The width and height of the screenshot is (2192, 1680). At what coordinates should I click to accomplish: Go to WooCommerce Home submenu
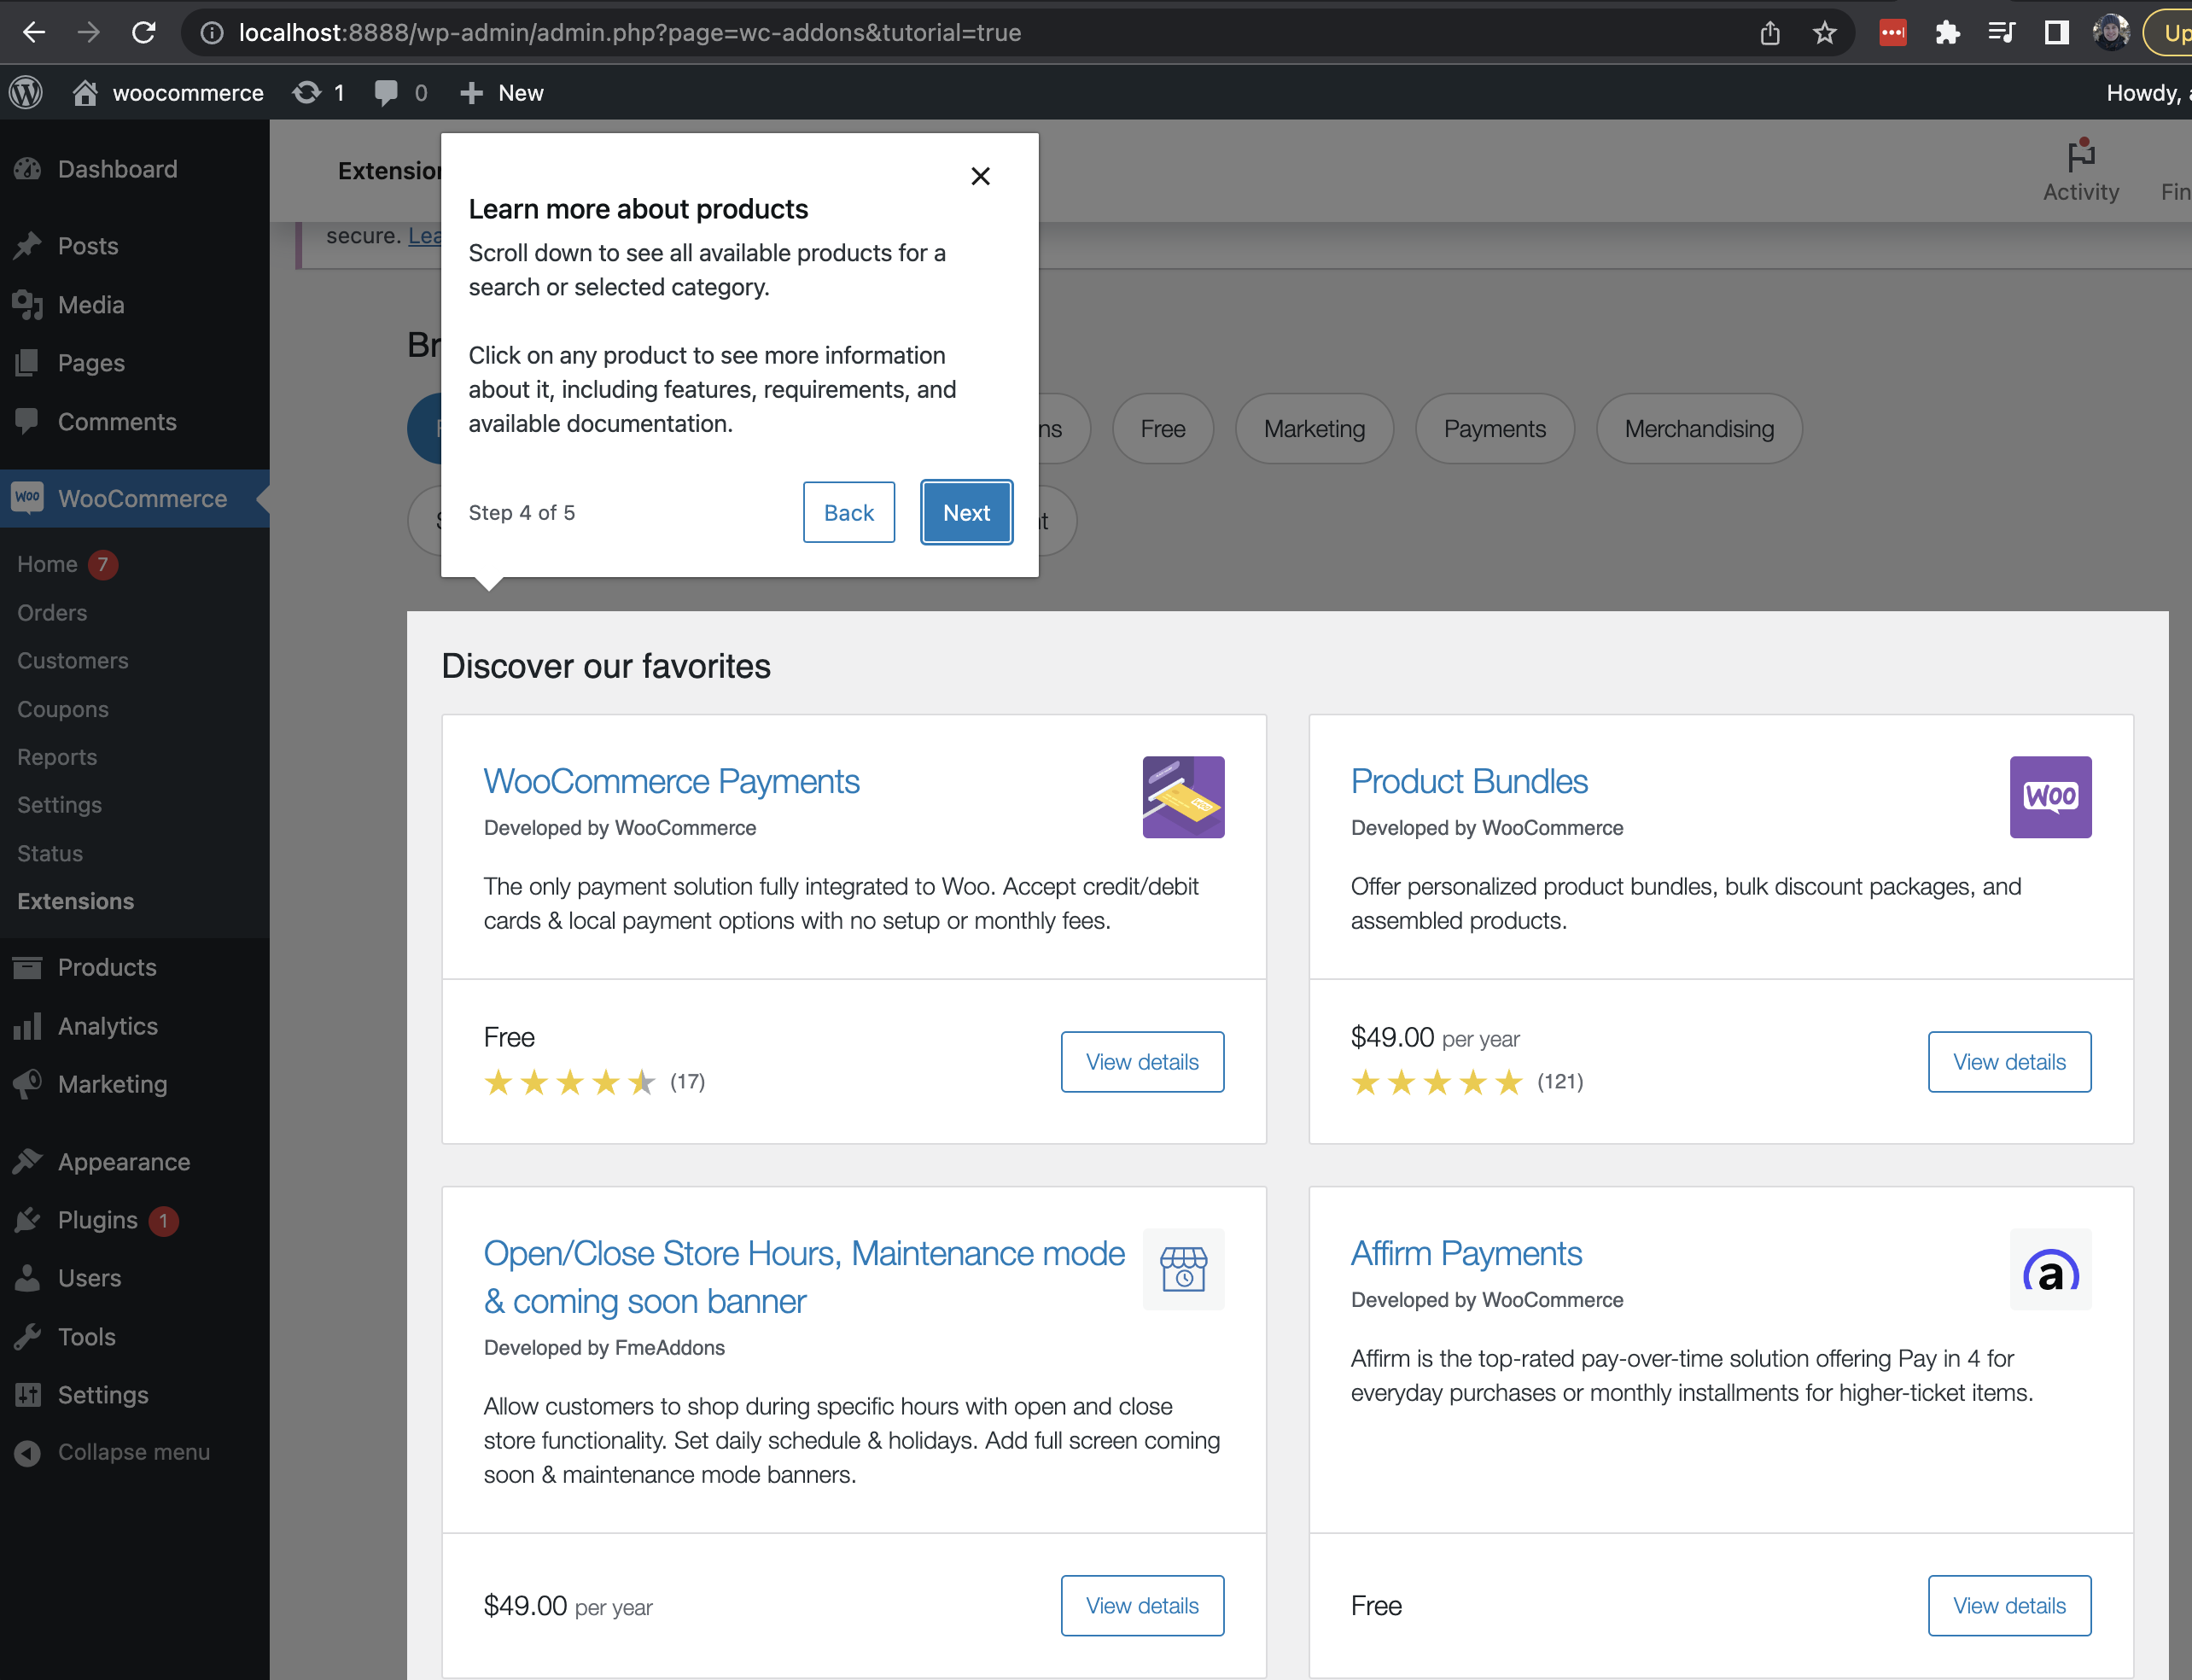coord(48,565)
